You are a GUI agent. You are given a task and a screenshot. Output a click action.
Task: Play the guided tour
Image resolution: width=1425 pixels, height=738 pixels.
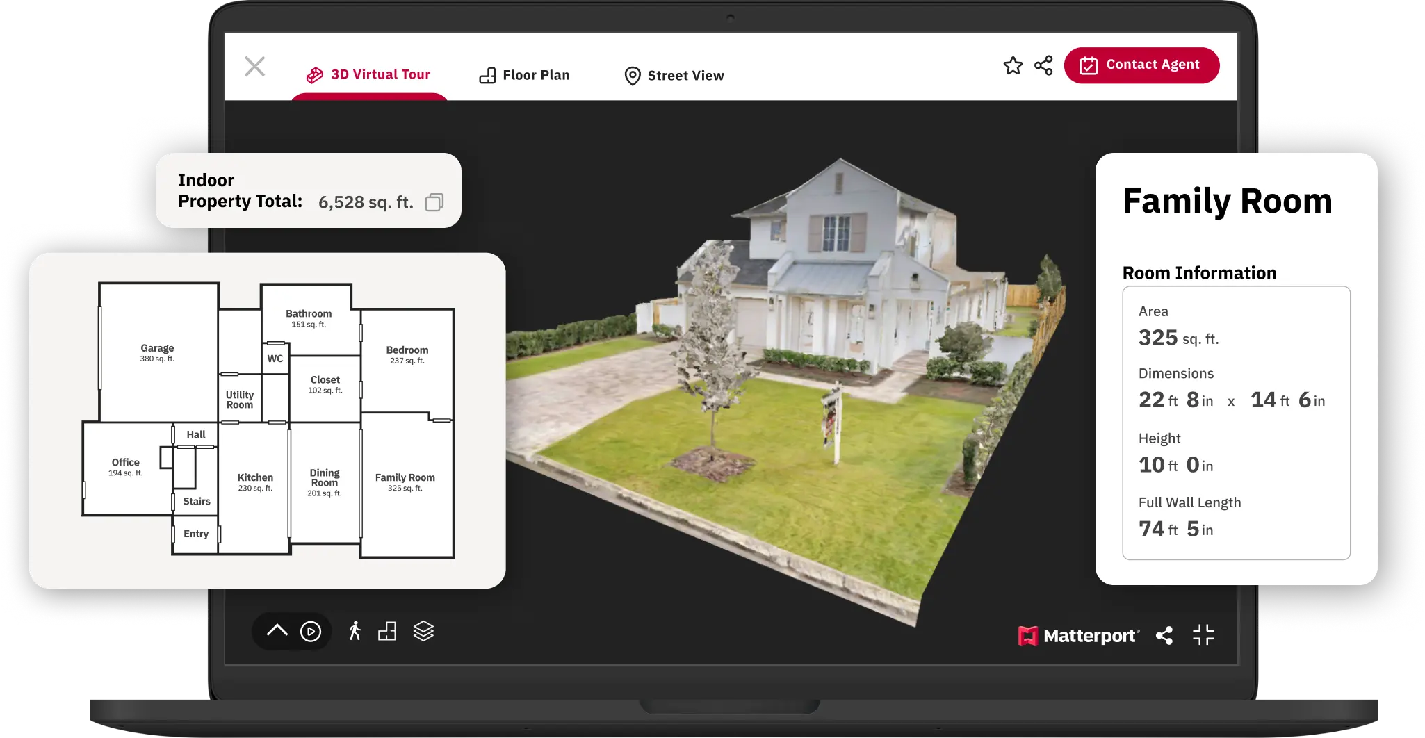311,631
